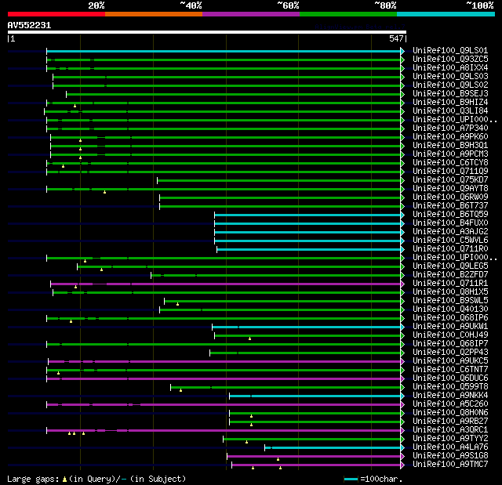Click the UniRef100_C6TNT7 hit name
The width and height of the screenshot is (502, 485).
pos(450,370)
